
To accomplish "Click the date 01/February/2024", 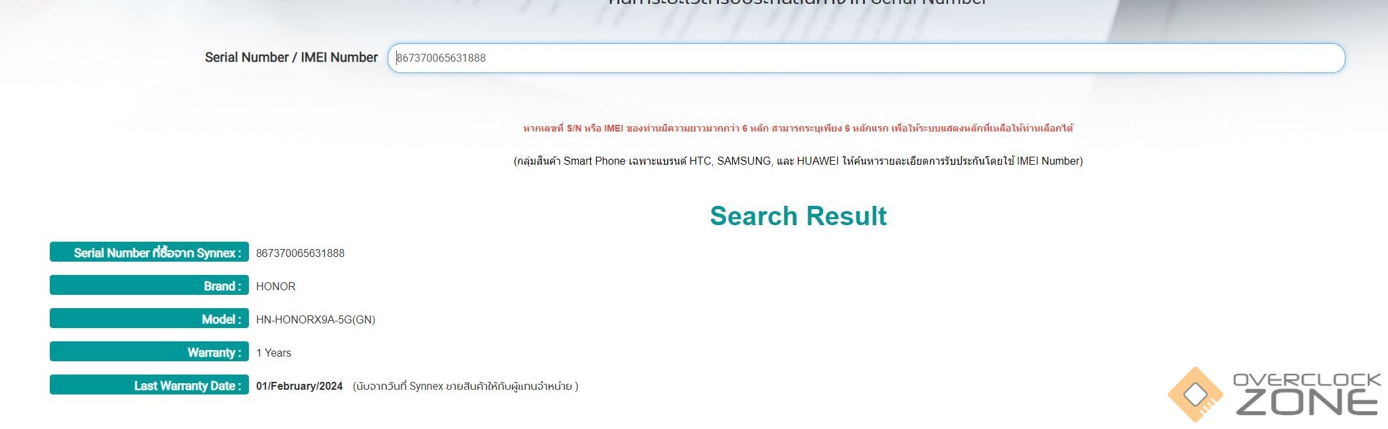I will [299, 386].
